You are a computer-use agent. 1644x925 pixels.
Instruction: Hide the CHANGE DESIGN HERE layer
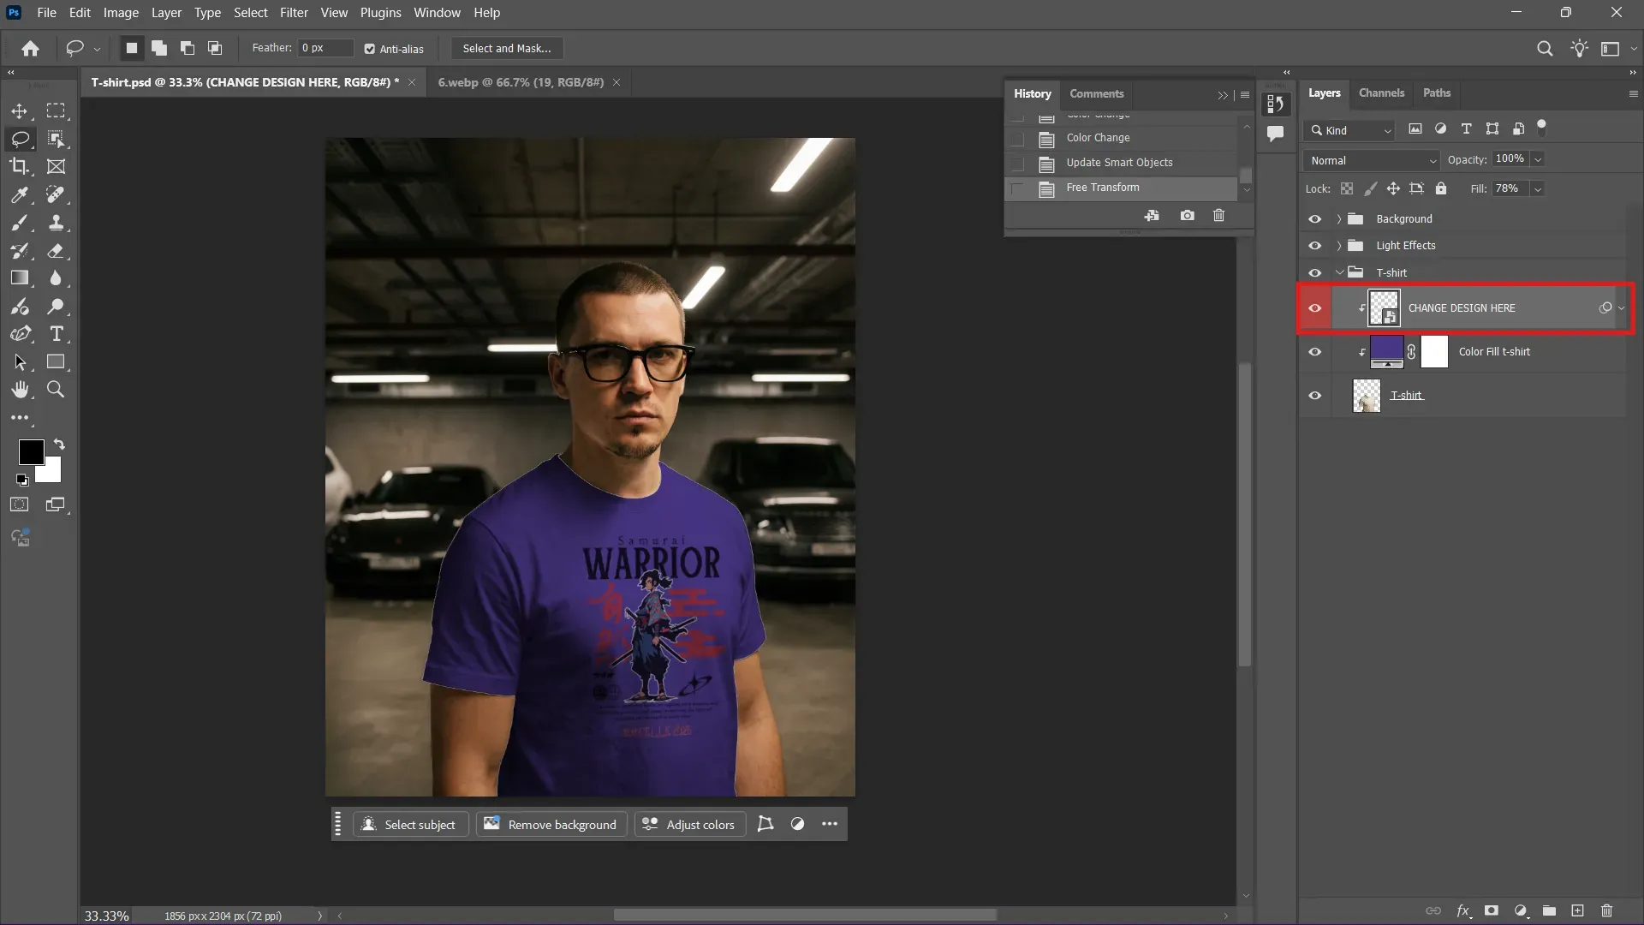point(1315,307)
